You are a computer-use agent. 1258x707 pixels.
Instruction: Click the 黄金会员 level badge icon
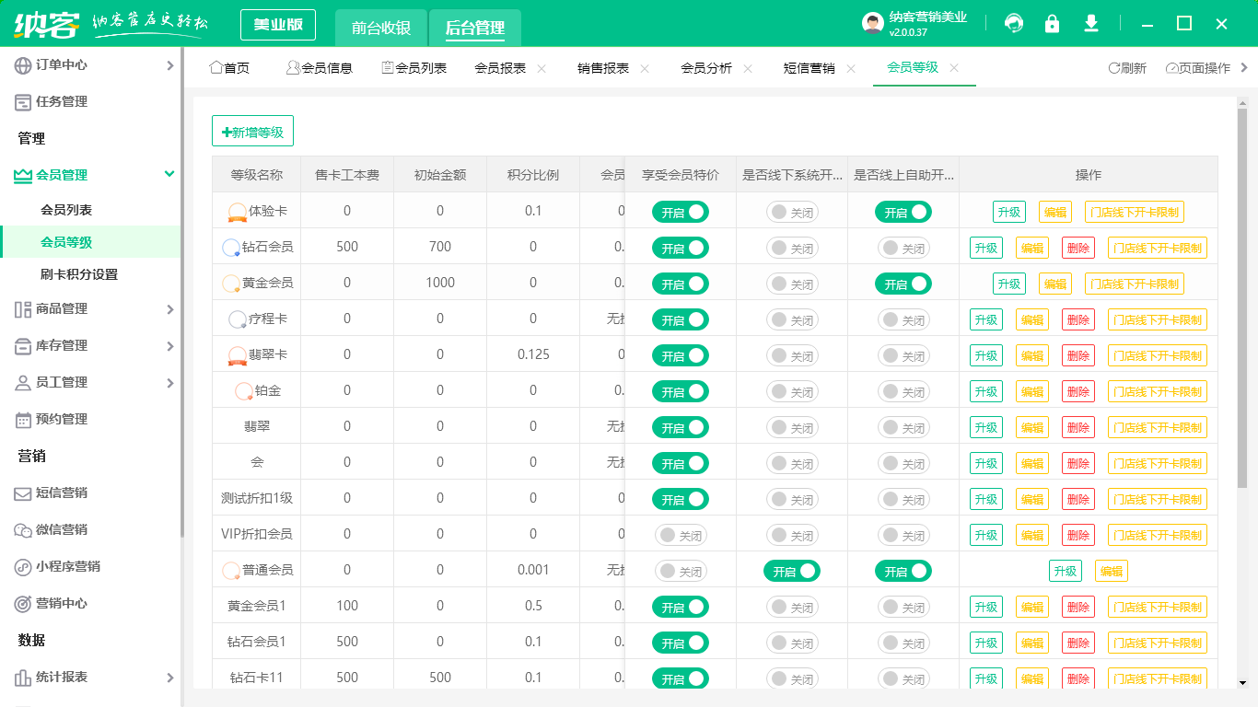231,284
